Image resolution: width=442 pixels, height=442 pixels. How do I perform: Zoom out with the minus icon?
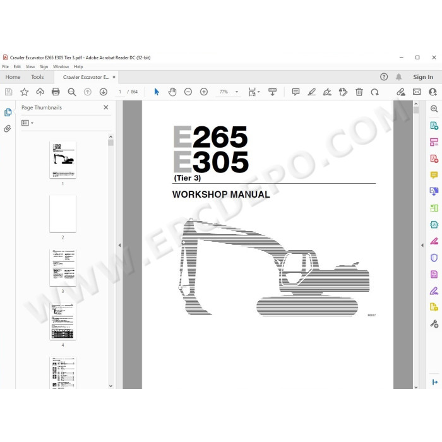[x=188, y=92]
